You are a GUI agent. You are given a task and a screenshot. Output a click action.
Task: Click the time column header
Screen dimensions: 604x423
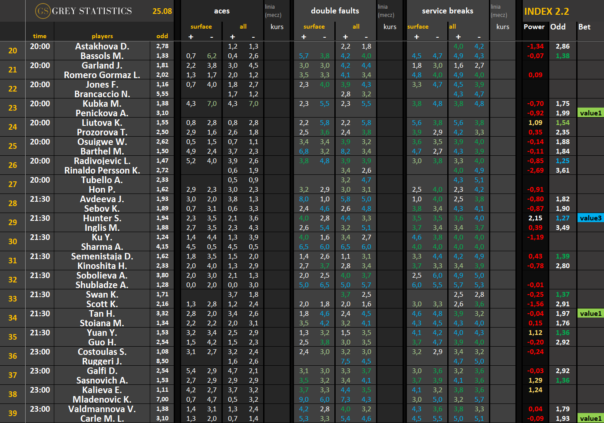pyautogui.click(x=40, y=36)
